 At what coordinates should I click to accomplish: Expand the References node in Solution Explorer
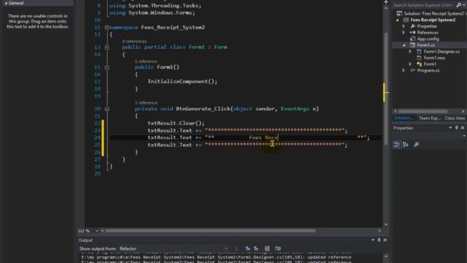click(x=404, y=32)
